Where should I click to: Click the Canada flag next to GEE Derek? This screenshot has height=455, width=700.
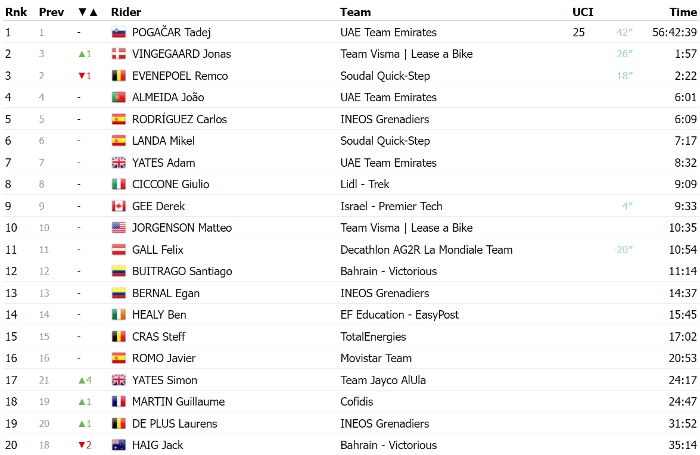click(x=119, y=206)
